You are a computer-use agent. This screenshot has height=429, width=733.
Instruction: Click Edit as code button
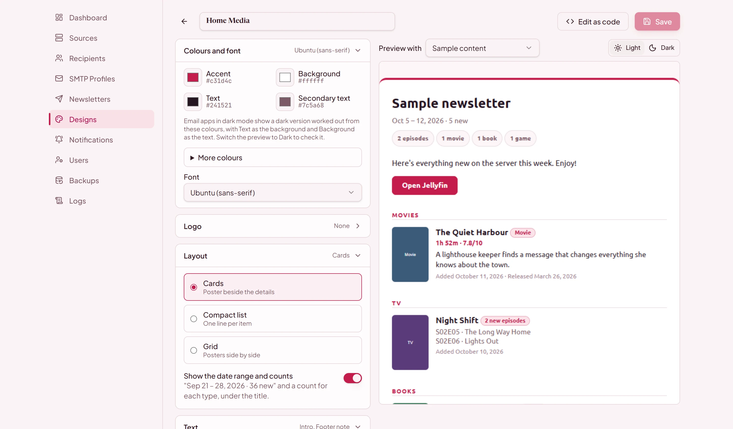pyautogui.click(x=593, y=22)
